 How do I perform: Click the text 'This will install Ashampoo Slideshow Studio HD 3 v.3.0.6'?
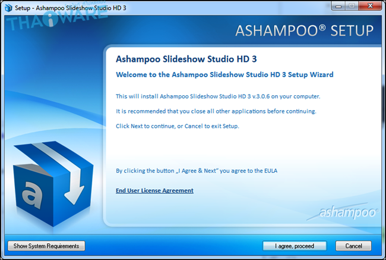tap(218, 96)
